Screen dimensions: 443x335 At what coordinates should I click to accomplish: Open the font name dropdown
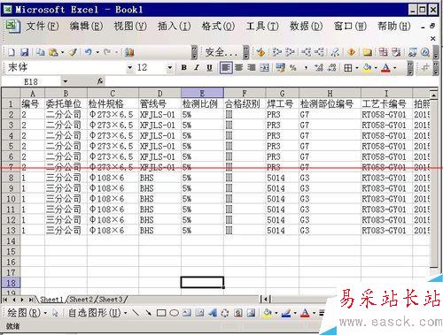point(129,68)
